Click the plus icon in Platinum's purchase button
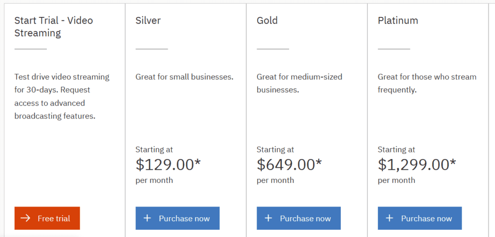The width and height of the screenshot is (495, 237). 390,219
